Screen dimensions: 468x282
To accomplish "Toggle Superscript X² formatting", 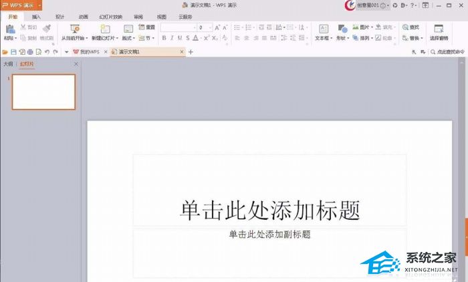I will (207, 38).
